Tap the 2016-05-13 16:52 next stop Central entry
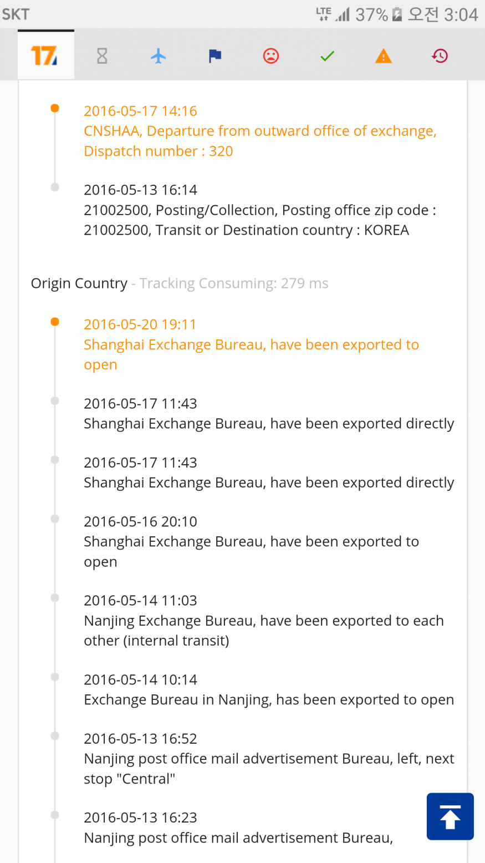Image resolution: width=485 pixels, height=863 pixels. point(268,759)
